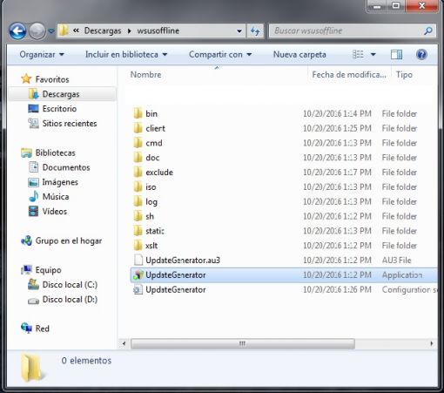Sort by Fecha de modificación column header

(x=349, y=75)
